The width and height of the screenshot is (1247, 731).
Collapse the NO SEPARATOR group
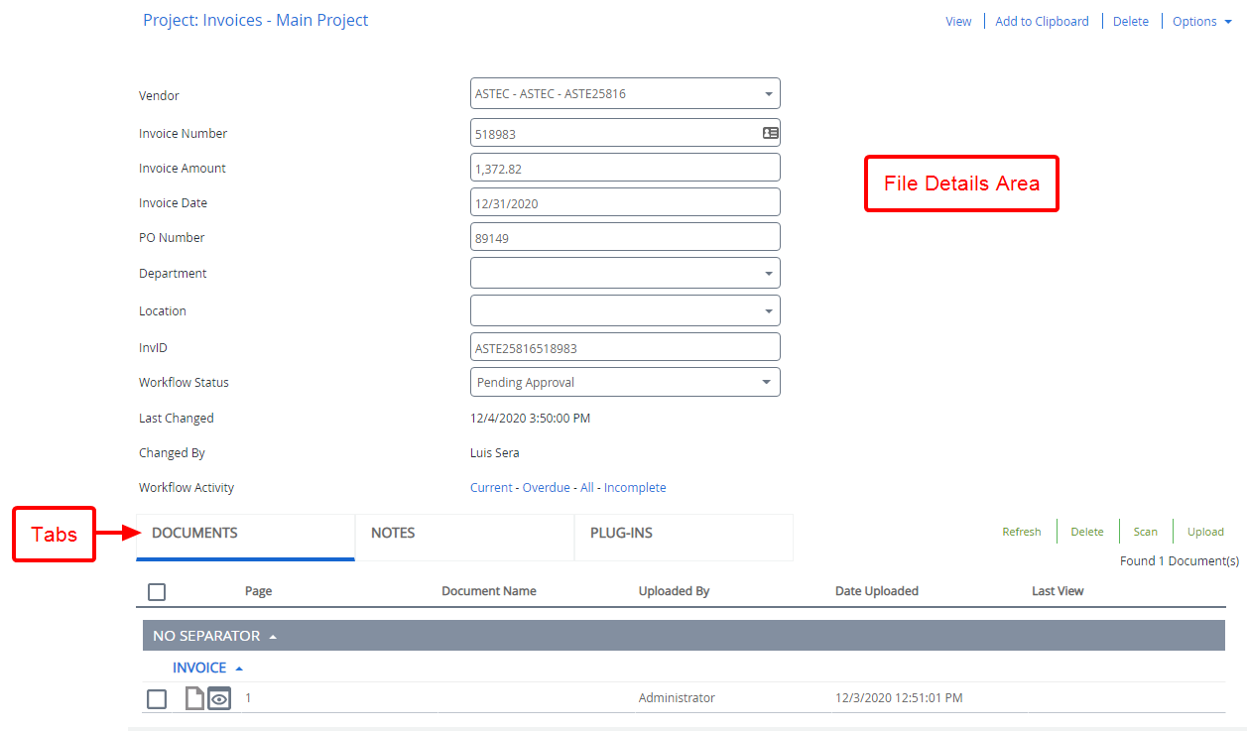pyautogui.click(x=273, y=636)
